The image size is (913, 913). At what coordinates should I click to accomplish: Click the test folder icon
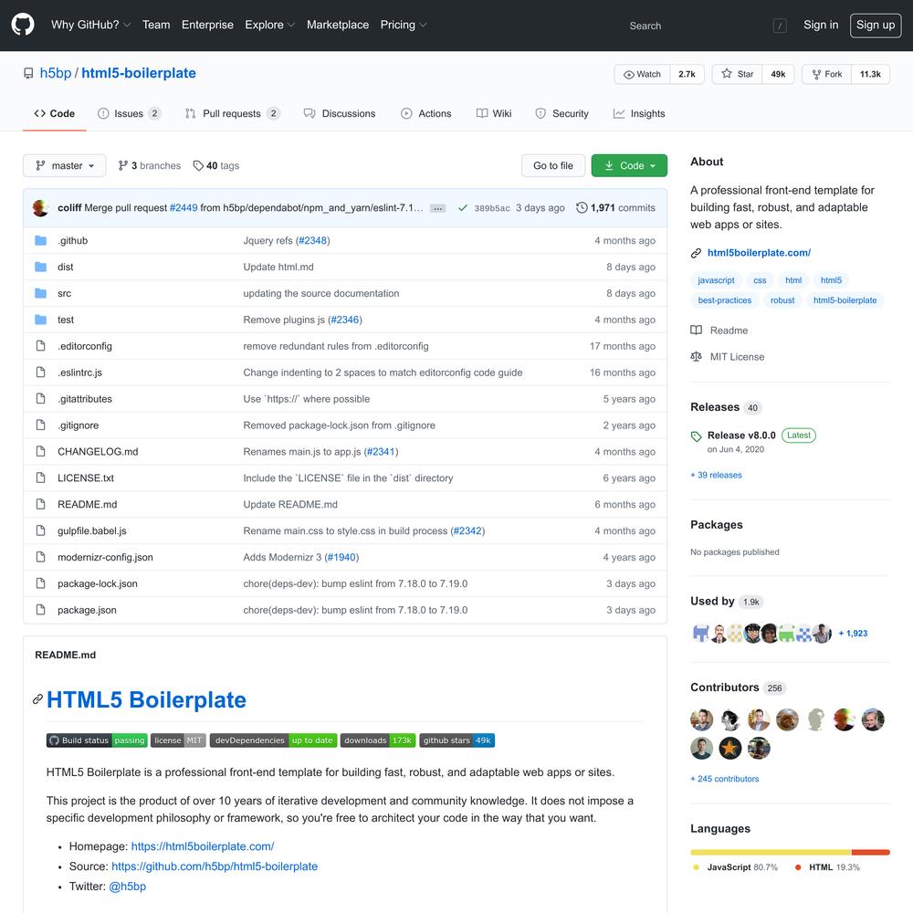(x=40, y=320)
